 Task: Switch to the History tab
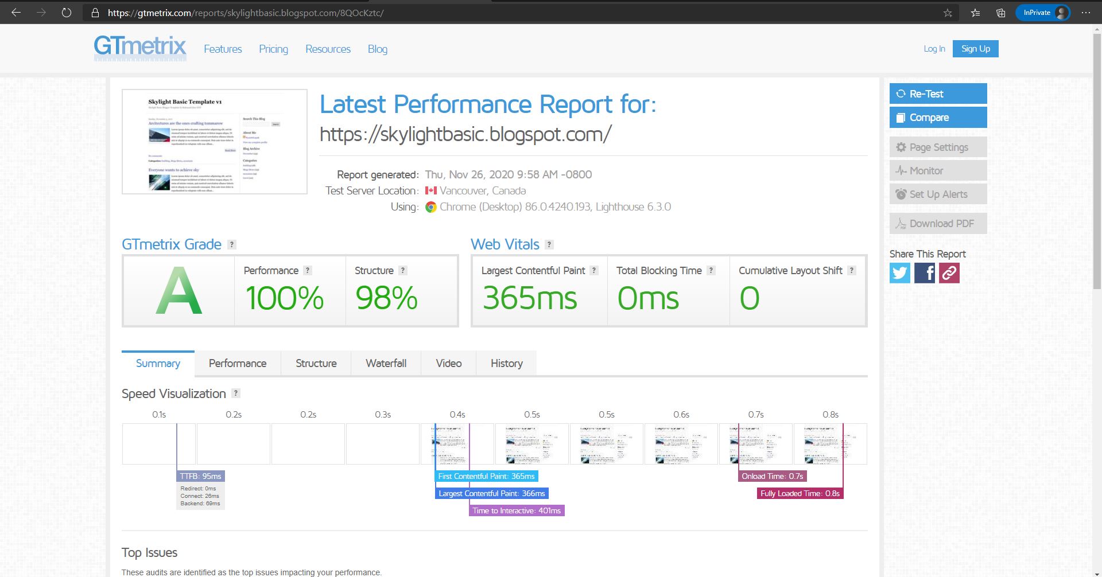[x=507, y=363]
